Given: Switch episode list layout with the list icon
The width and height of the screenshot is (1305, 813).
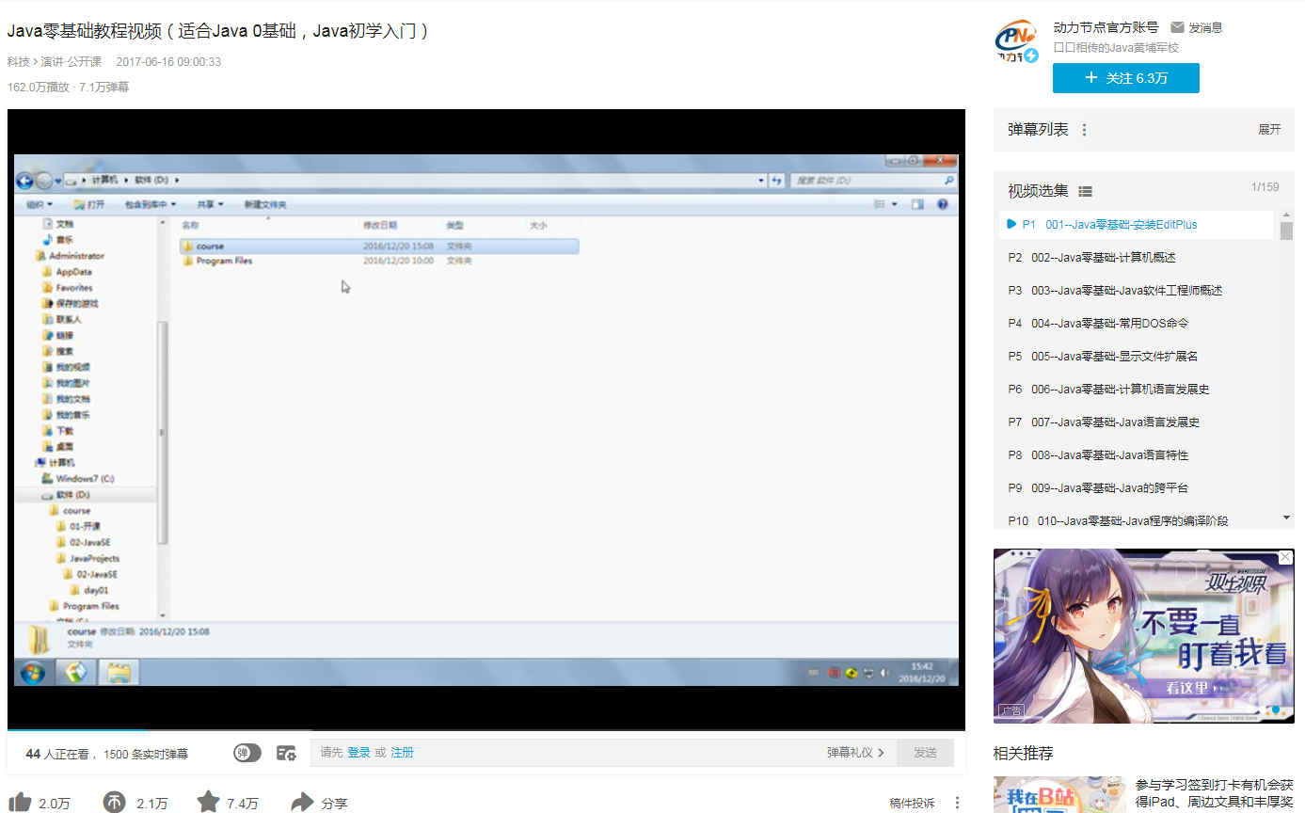Looking at the screenshot, I should click(x=1084, y=190).
